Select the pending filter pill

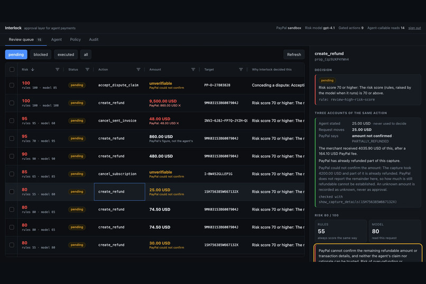16,54
